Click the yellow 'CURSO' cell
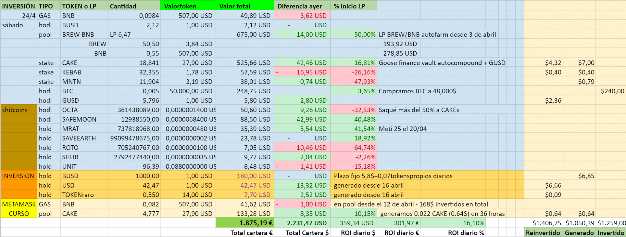Viewport: 626px width, 237px height. [19, 213]
